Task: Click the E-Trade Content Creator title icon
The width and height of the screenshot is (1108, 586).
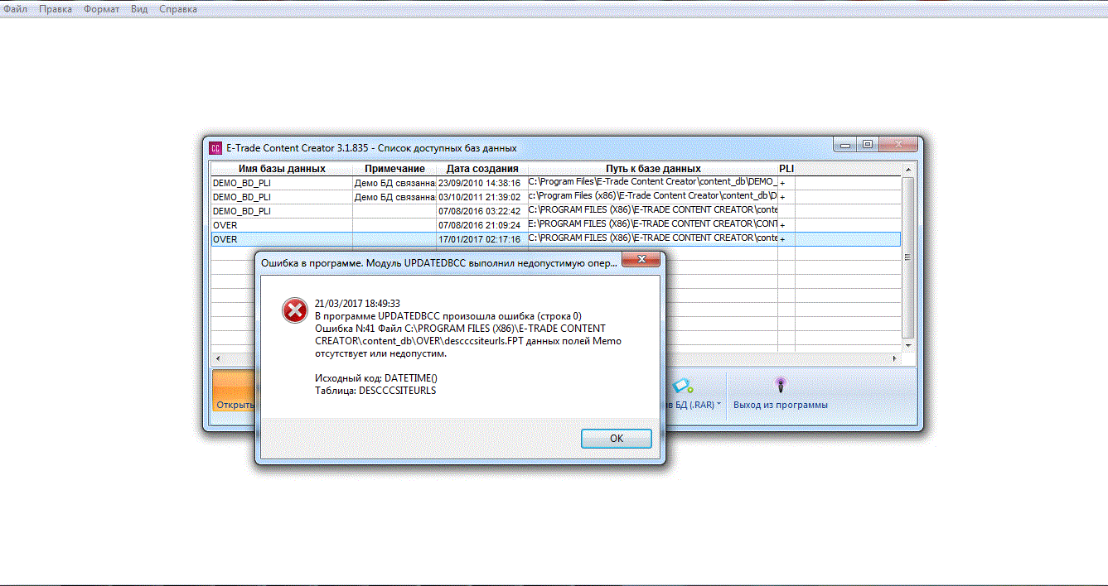Action: coord(215,147)
